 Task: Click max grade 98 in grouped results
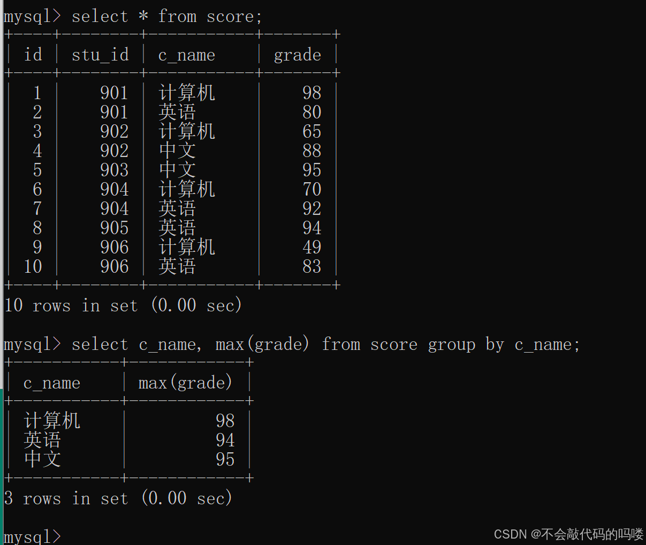pyautogui.click(x=225, y=421)
